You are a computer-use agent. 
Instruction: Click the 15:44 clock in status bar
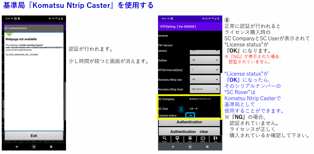tap(8, 18)
